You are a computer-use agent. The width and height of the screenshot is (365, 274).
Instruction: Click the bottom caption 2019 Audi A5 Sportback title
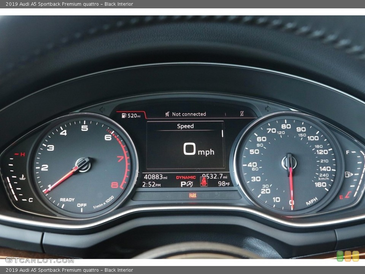pyautogui.click(x=69, y=270)
